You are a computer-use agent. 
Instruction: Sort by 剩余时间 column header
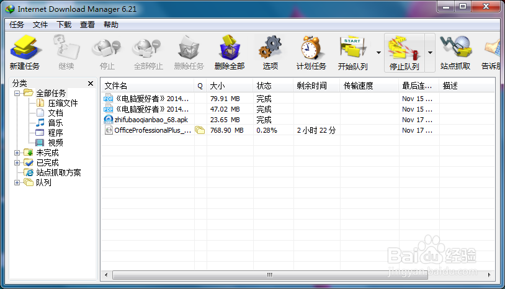coord(316,86)
